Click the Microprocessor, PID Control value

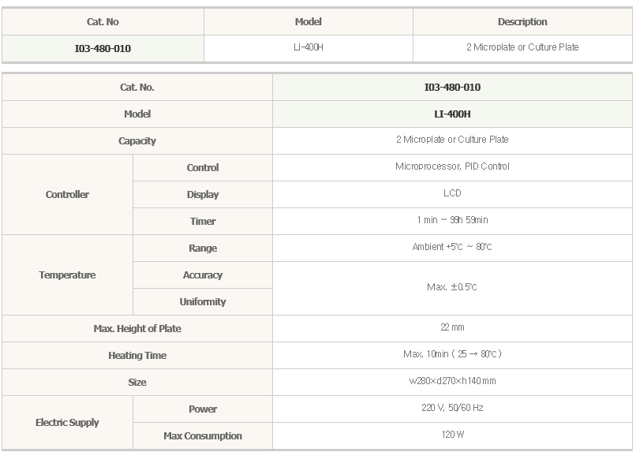[452, 166]
